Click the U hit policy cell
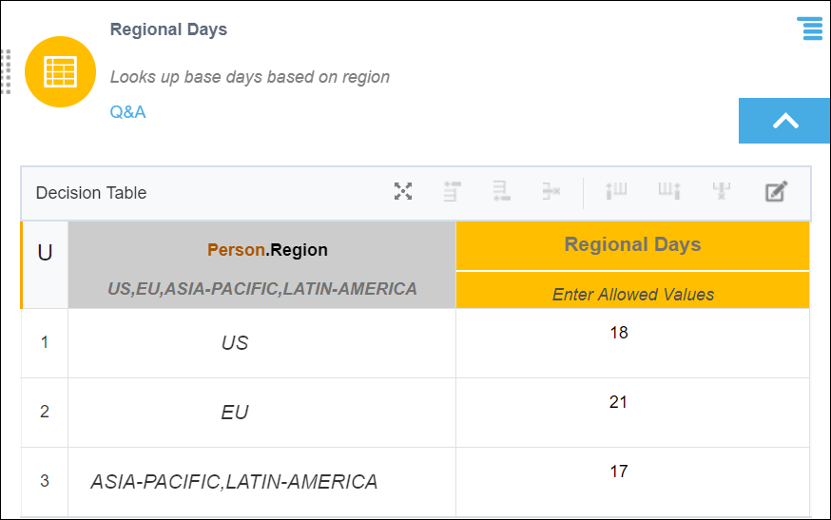831x520 pixels. tap(45, 253)
